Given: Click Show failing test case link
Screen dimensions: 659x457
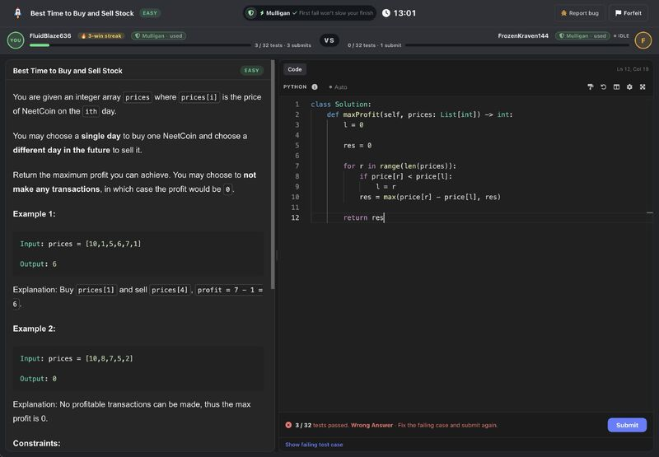Looking at the screenshot, I should click(x=314, y=445).
